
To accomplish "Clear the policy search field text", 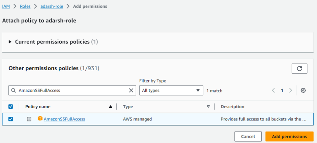I will (x=131, y=91).
